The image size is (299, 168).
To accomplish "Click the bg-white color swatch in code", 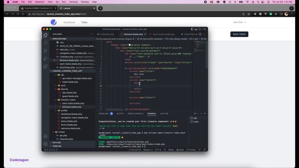I will pyautogui.click(x=129, y=45).
